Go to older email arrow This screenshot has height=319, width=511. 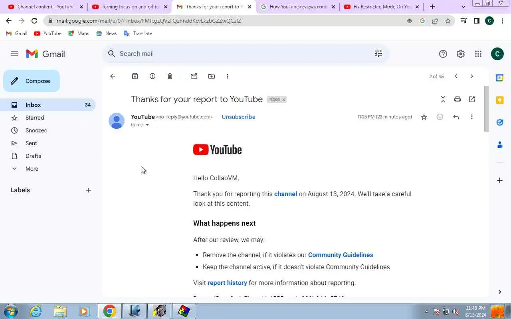(472, 76)
